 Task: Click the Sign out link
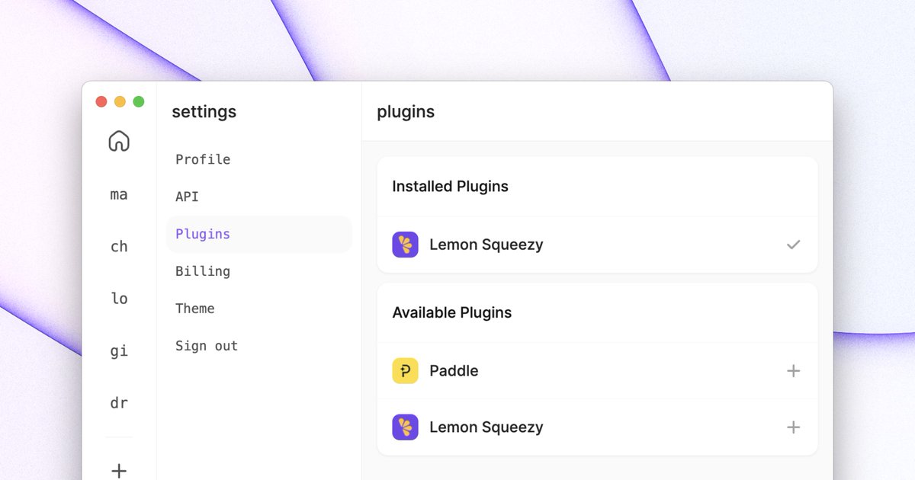pos(207,346)
